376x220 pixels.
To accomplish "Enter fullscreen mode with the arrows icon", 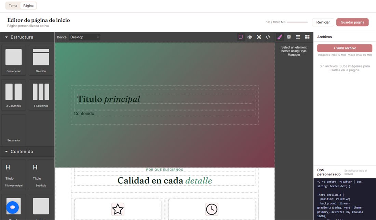I will pyautogui.click(x=259, y=37).
